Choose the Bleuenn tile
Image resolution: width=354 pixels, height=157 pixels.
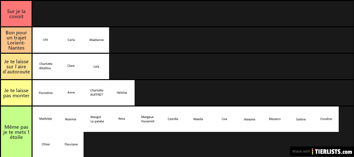click(x=275, y=119)
